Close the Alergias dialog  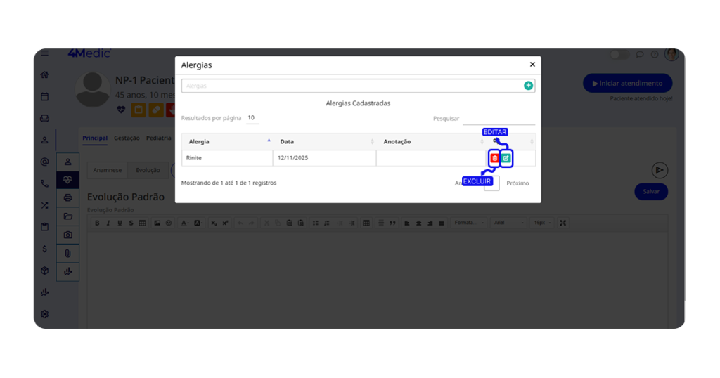(x=532, y=65)
